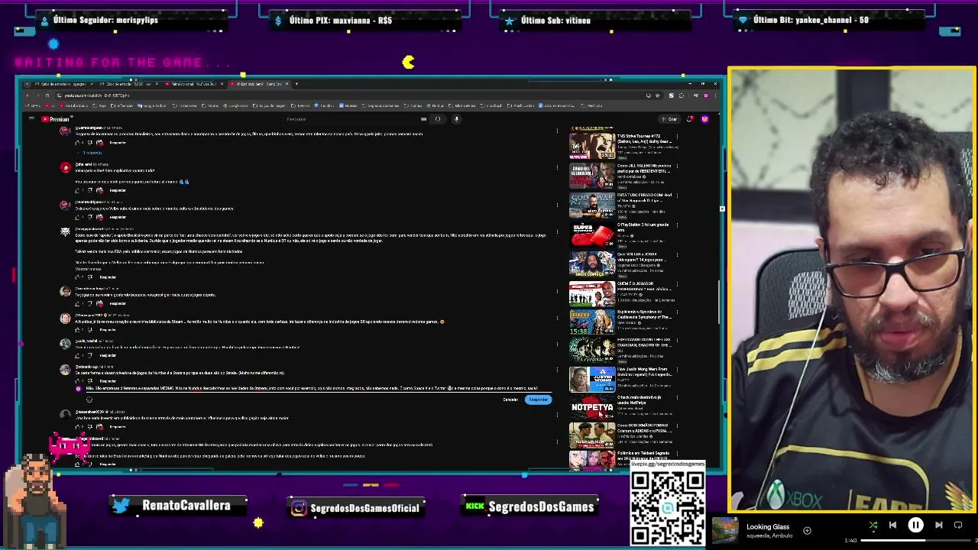Open Looking Glass album art thumbnail
Screen dimensions: 978x550
725,530
